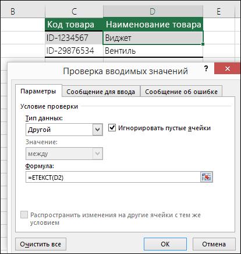Click the cell with ID-1234567
Image resolution: width=241 pixels, height=254 pixels.
click(x=74, y=38)
